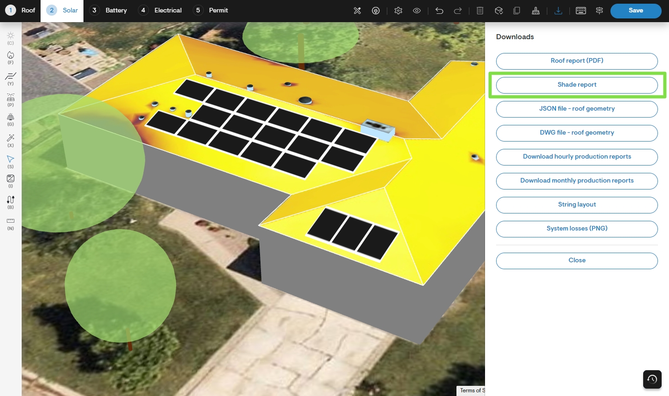Toggle the eye visibility icon in toolbar
This screenshot has height=396, width=669.
click(417, 11)
